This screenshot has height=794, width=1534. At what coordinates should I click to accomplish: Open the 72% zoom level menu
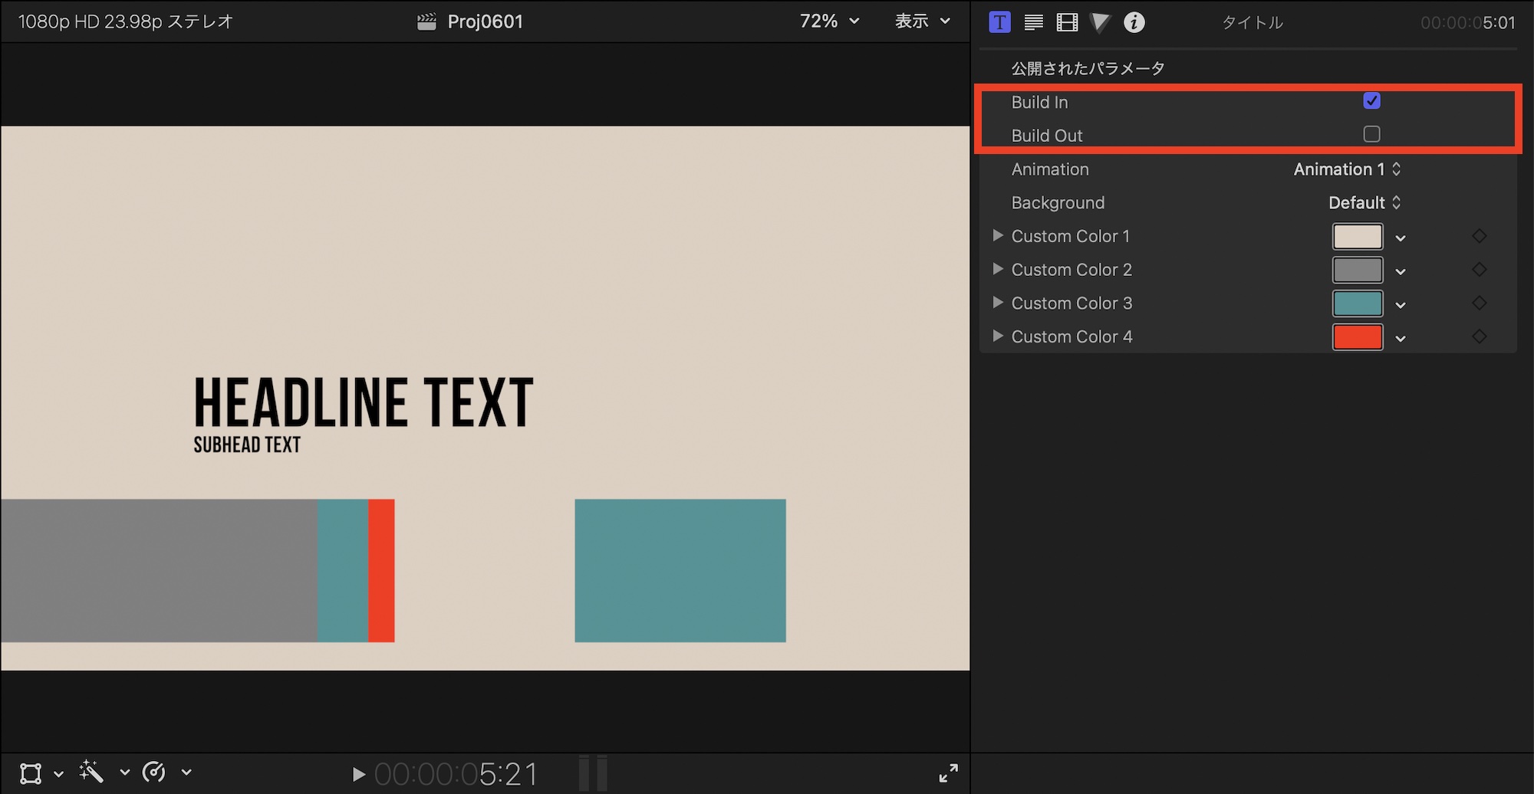(x=828, y=21)
